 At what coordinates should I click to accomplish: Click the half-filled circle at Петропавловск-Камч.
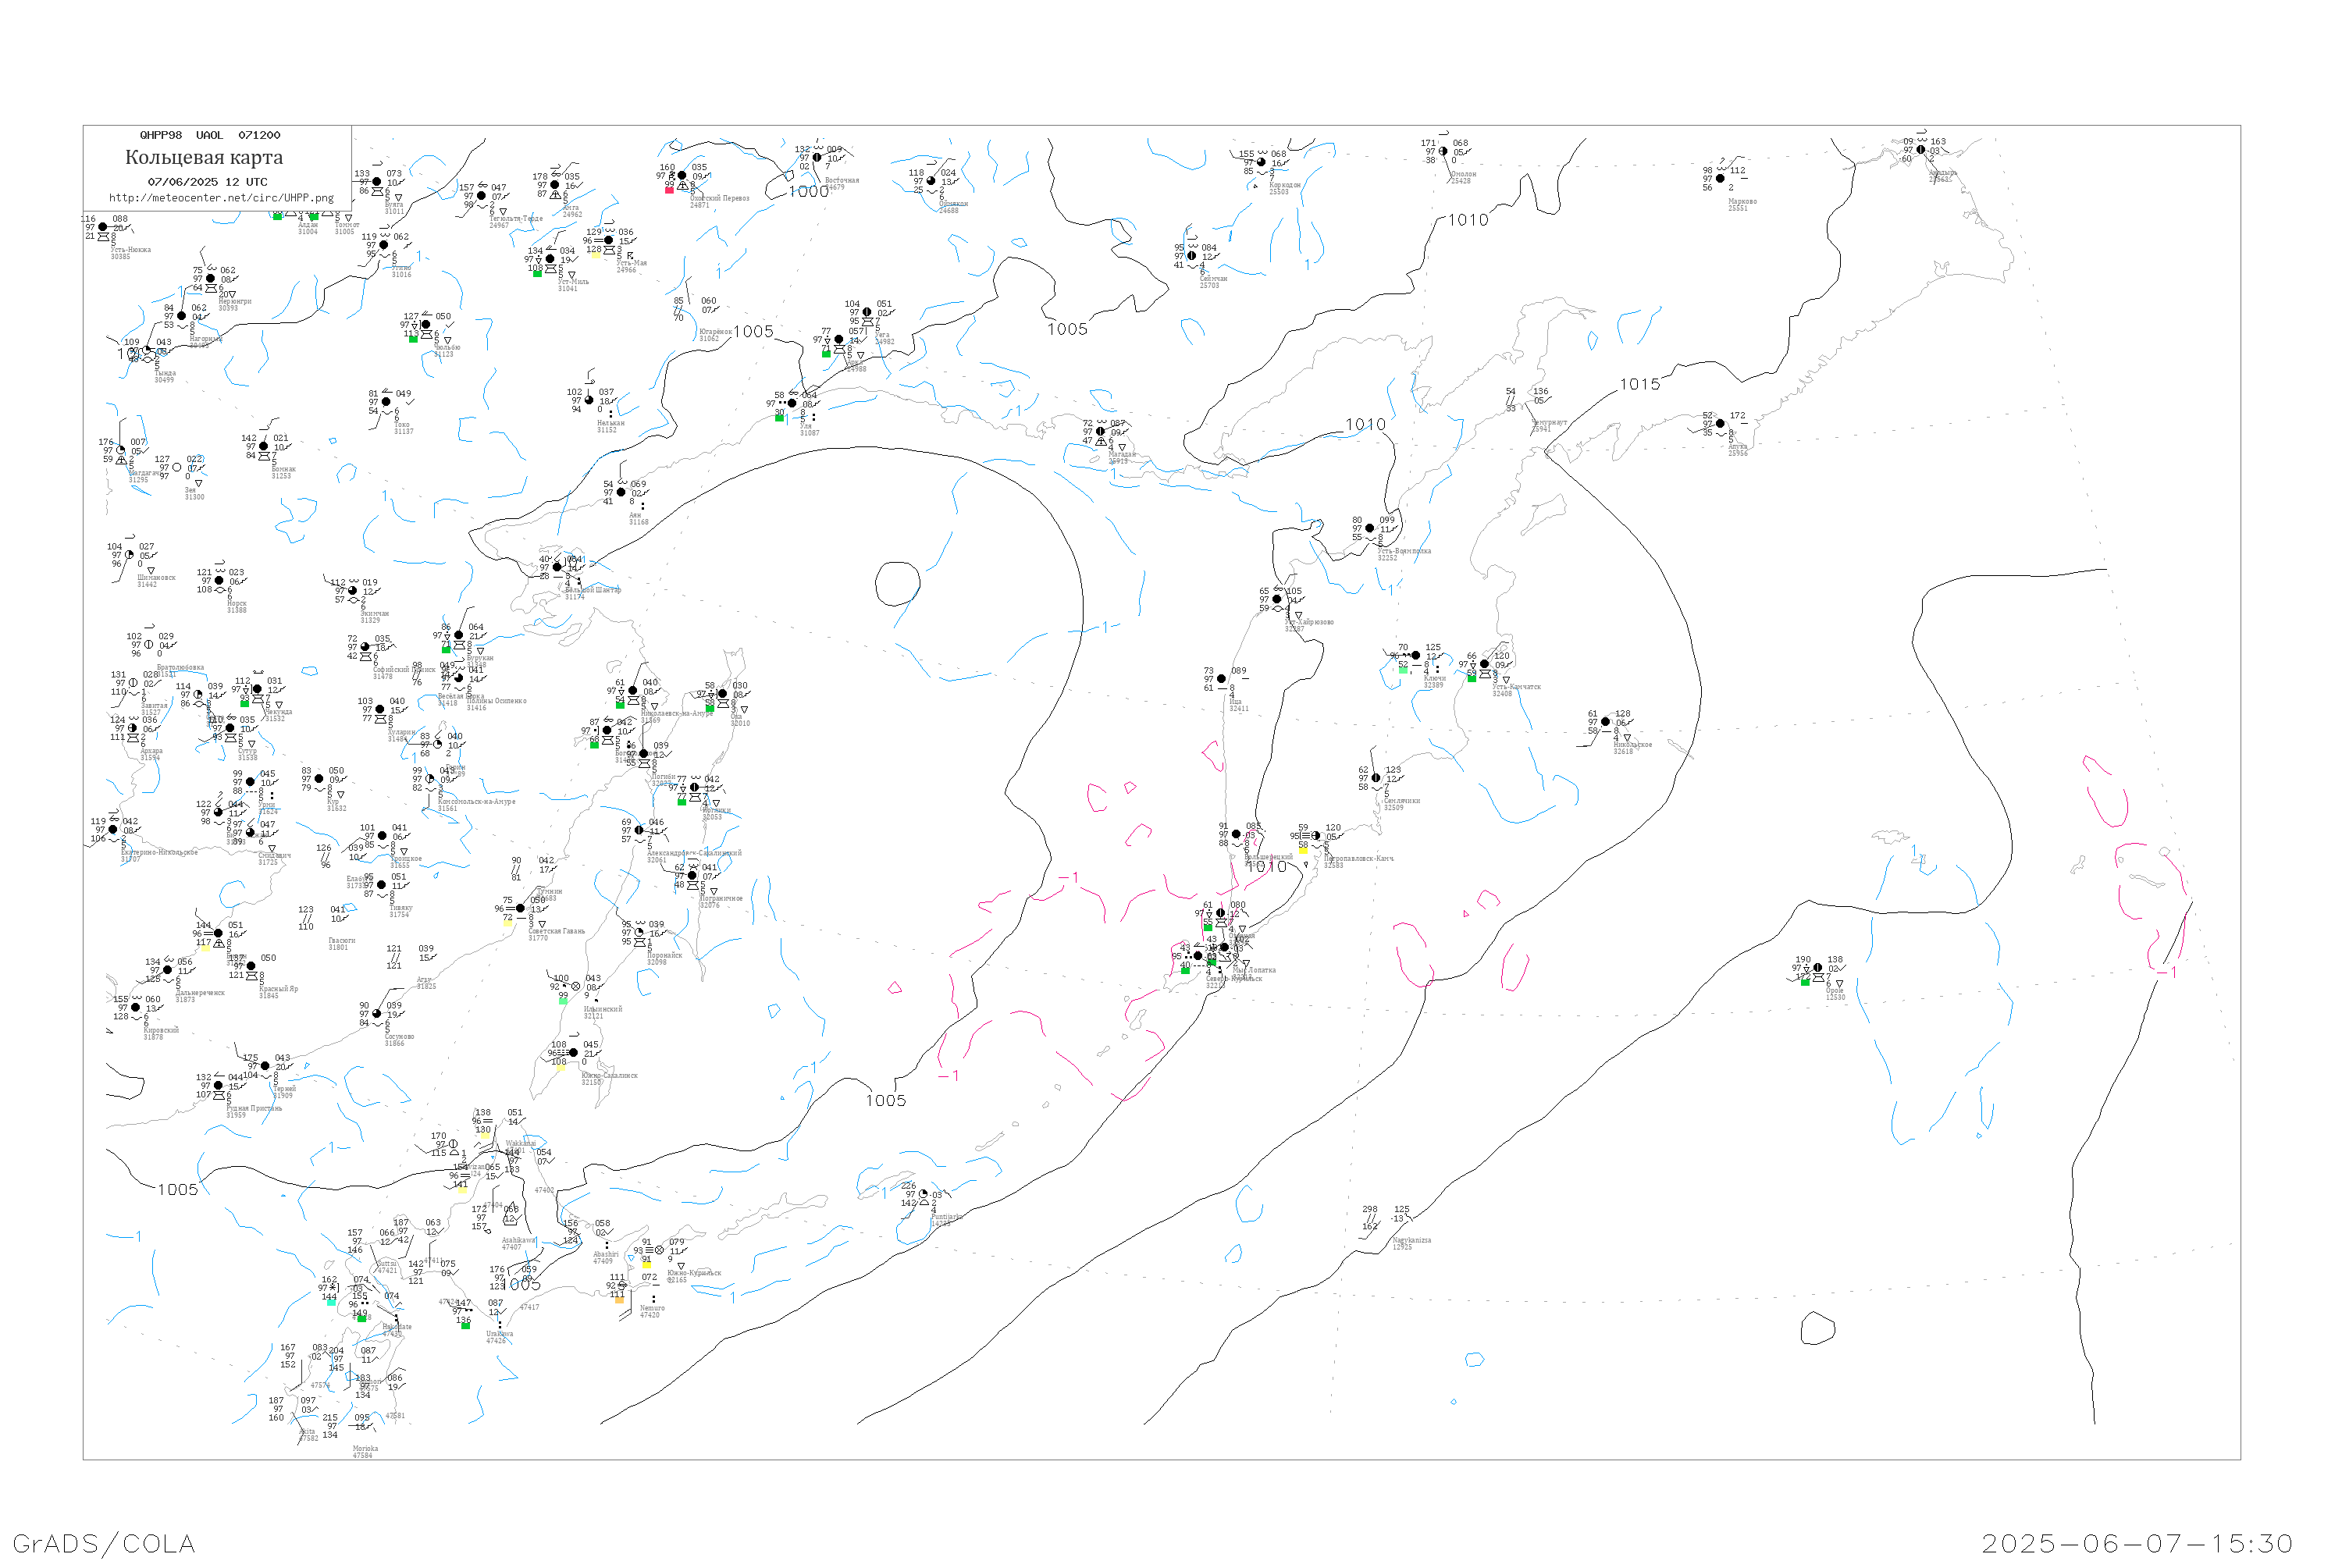(1315, 836)
